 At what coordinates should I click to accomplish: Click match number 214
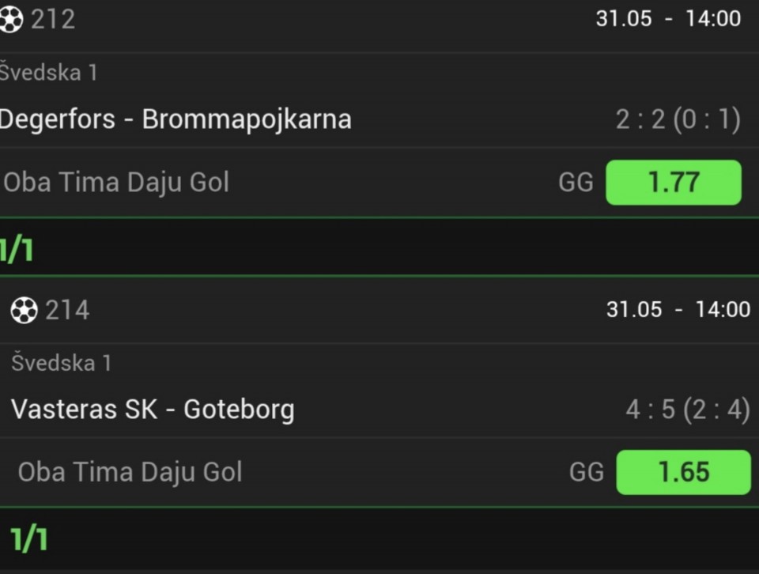point(67,310)
